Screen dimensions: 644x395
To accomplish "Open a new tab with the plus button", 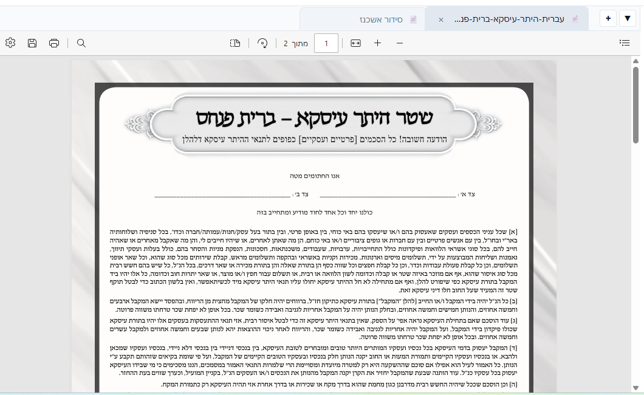I will coord(607,18).
